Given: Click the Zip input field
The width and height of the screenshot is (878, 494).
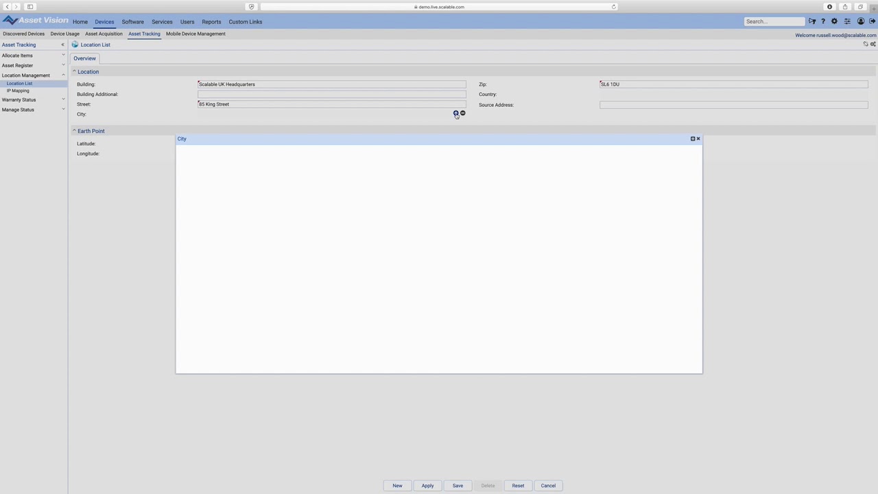Looking at the screenshot, I should [734, 84].
